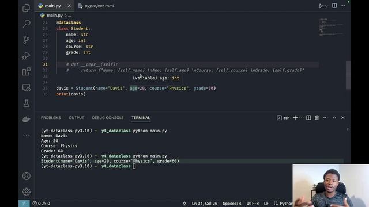The width and height of the screenshot is (369, 207).
Task: Change end of line sequence LF
Action: (266, 204)
